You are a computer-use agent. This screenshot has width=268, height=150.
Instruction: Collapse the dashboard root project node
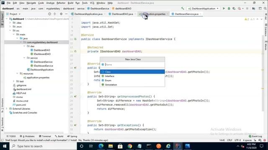click(7, 19)
